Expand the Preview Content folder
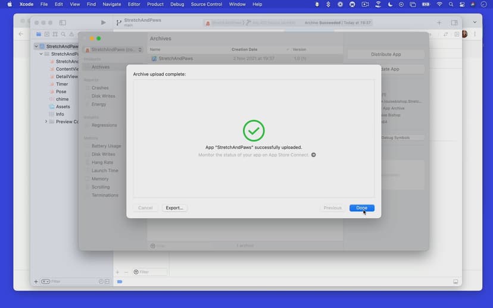493x308 pixels. coord(46,122)
